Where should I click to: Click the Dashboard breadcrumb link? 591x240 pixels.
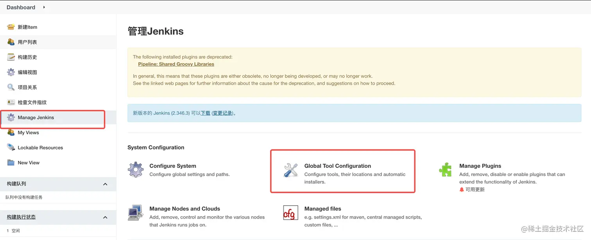[21, 7]
